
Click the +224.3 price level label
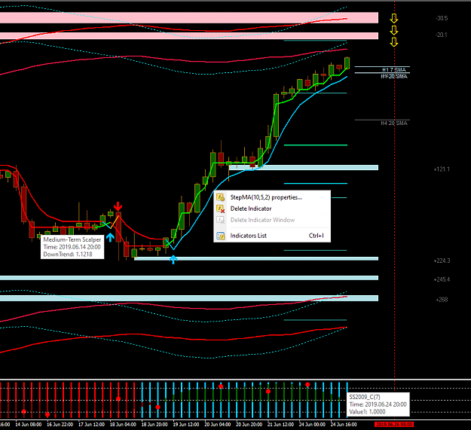pyautogui.click(x=442, y=261)
